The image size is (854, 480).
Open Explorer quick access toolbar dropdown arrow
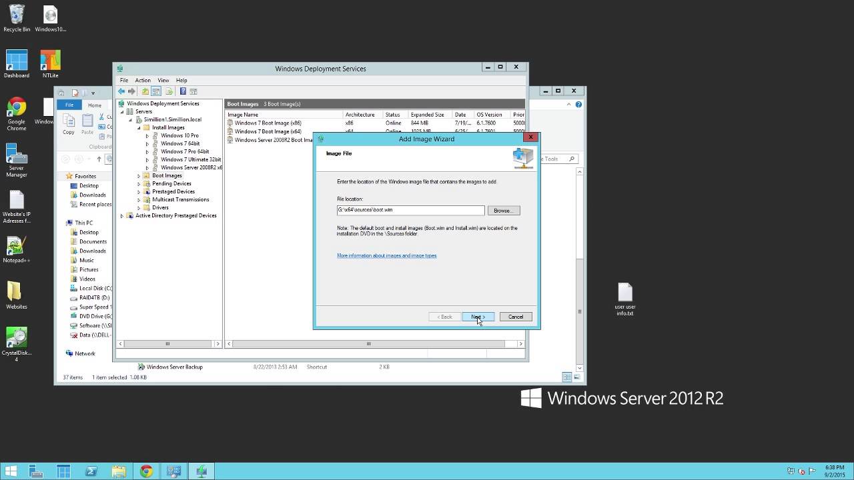[93, 93]
